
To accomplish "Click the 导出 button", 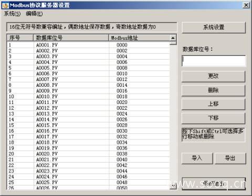I will pos(230,158).
